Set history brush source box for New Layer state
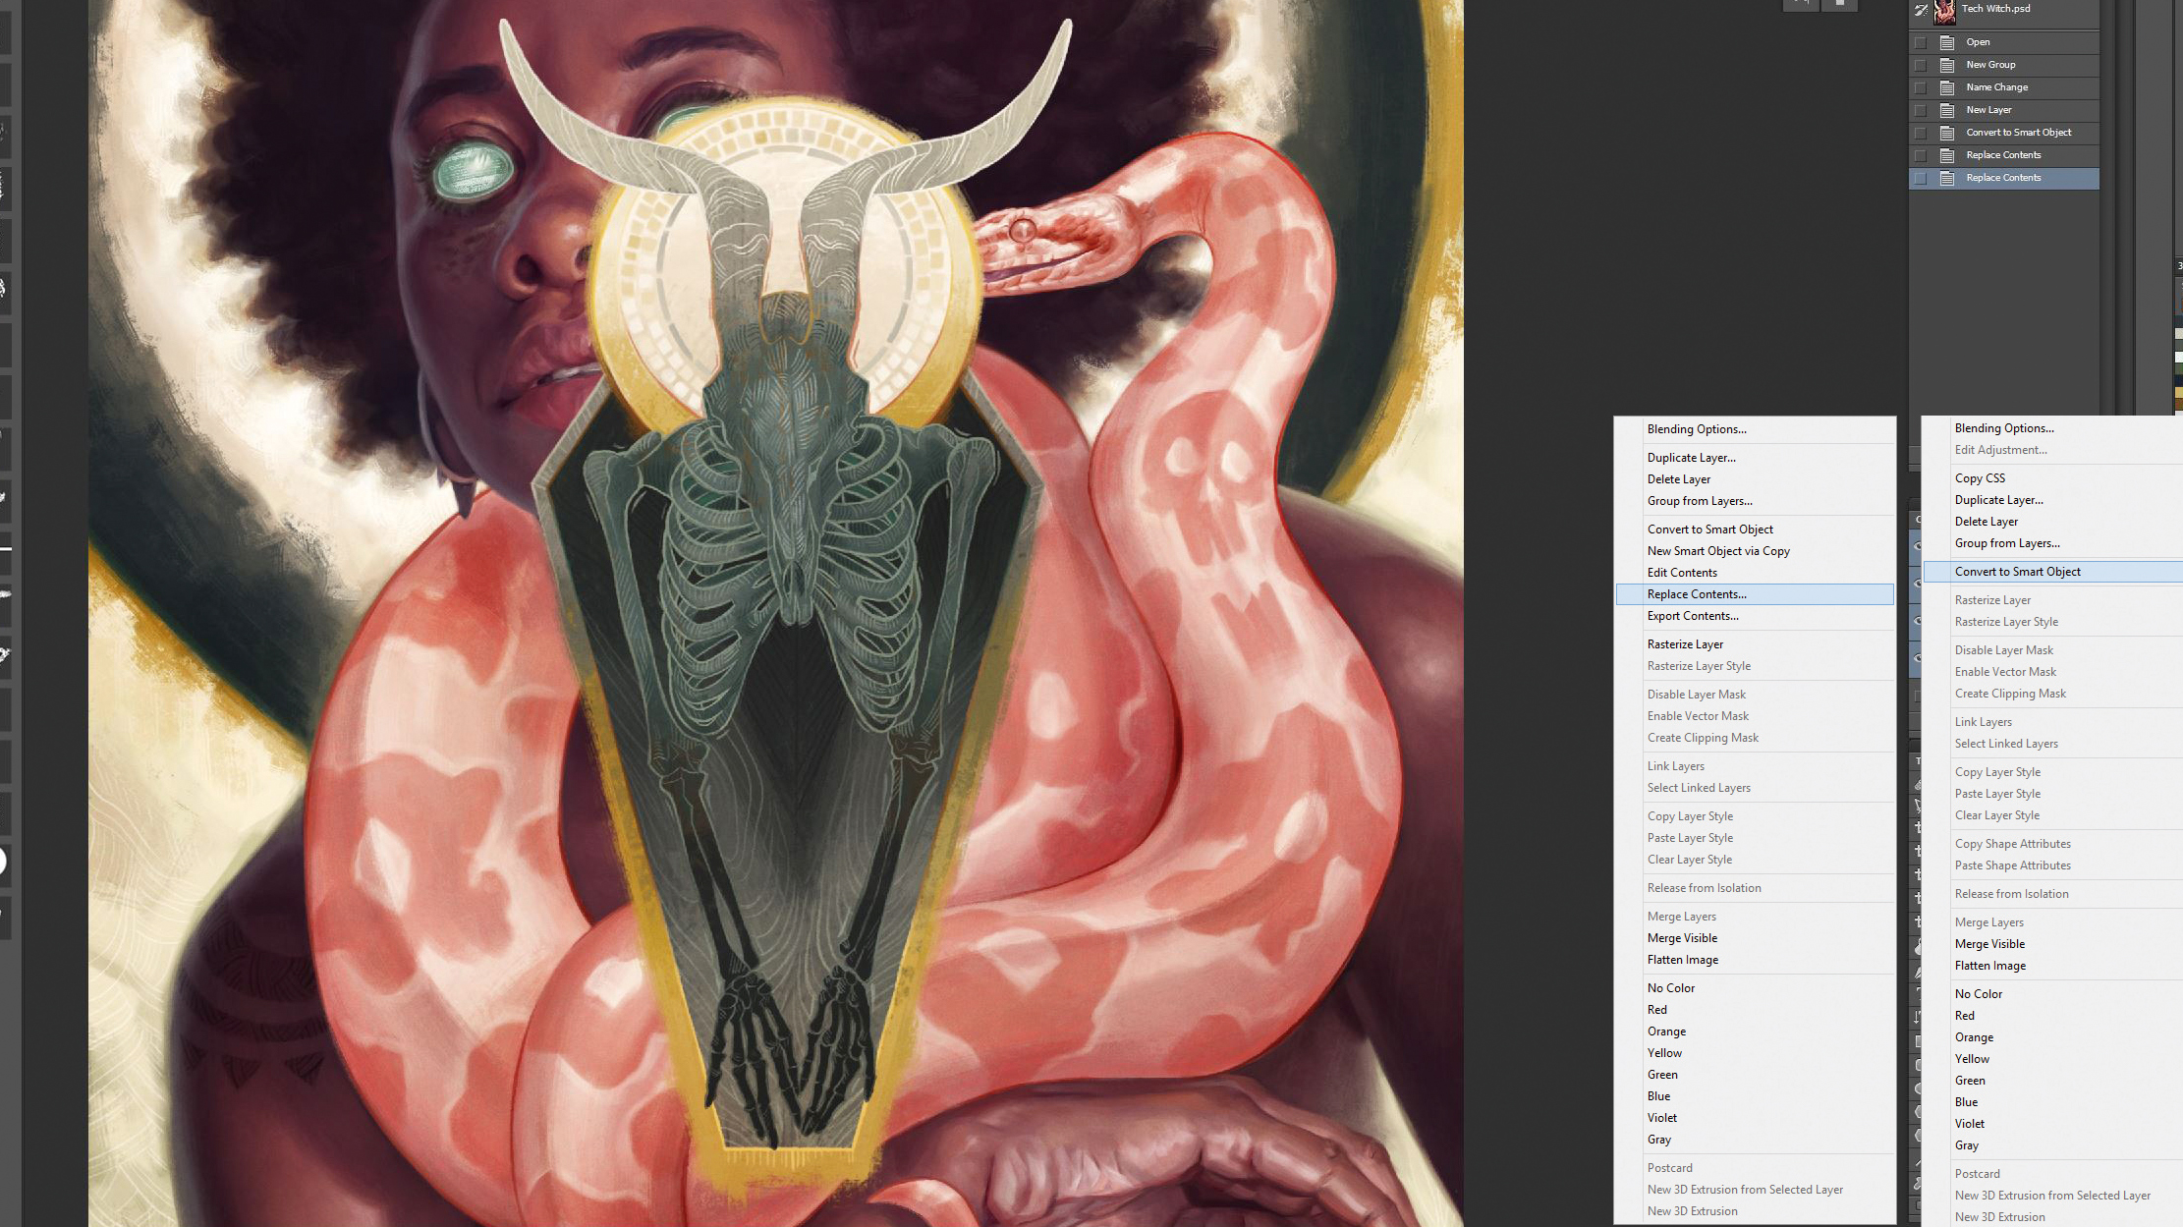Image resolution: width=2183 pixels, height=1227 pixels. [1921, 110]
